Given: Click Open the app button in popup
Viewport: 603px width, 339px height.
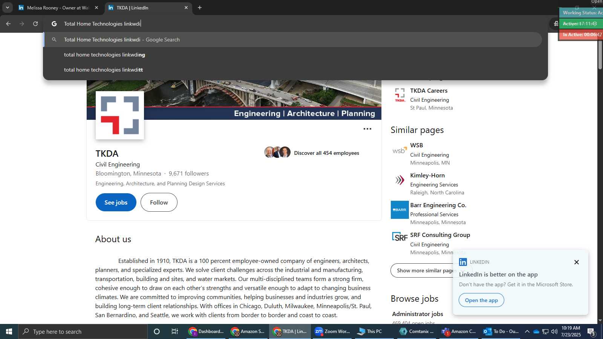Looking at the screenshot, I should (481, 300).
